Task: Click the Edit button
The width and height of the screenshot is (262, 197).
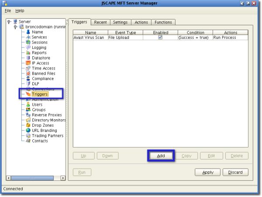Action: coord(211,156)
